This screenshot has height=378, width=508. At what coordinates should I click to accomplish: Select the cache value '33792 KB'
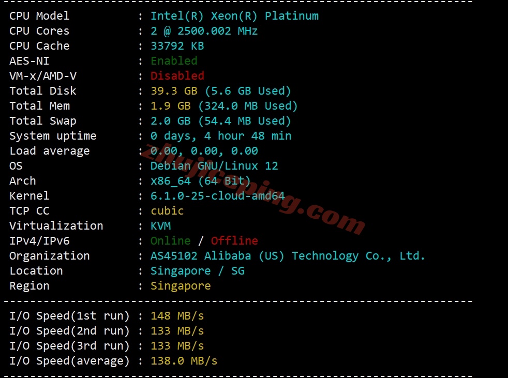(177, 46)
